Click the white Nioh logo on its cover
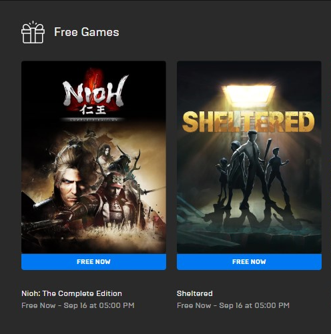This screenshot has width=331, height=334. pyautogui.click(x=95, y=91)
